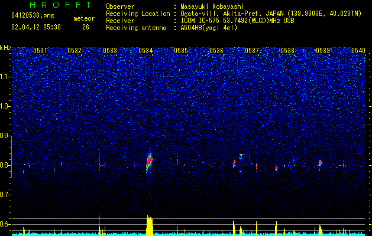
Task: Click the 0534 time marker
Action: (x=145, y=50)
